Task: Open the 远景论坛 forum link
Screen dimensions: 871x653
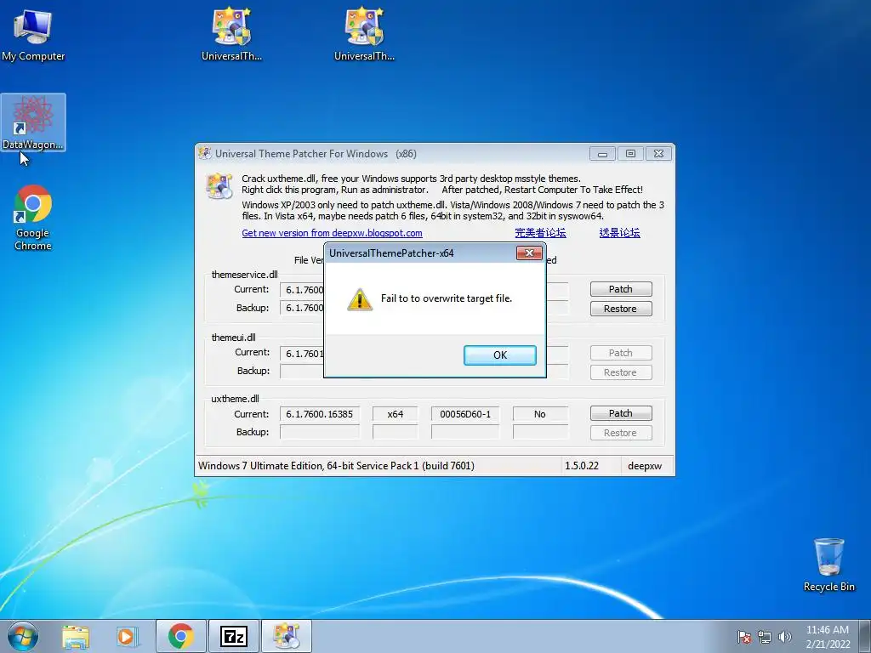Action: (619, 233)
